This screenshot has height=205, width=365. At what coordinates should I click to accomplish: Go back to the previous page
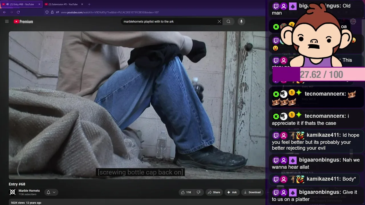pos(5,12)
